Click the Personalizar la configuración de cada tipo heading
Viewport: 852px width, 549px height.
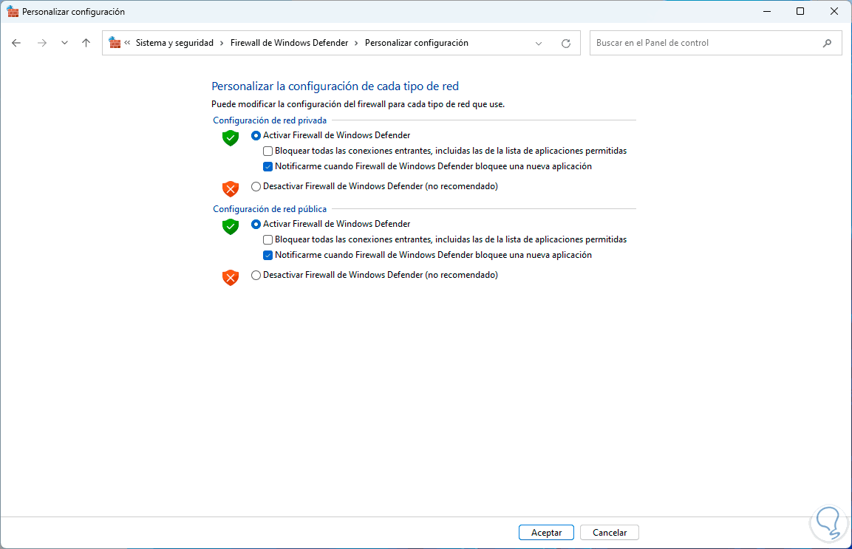[x=335, y=86]
